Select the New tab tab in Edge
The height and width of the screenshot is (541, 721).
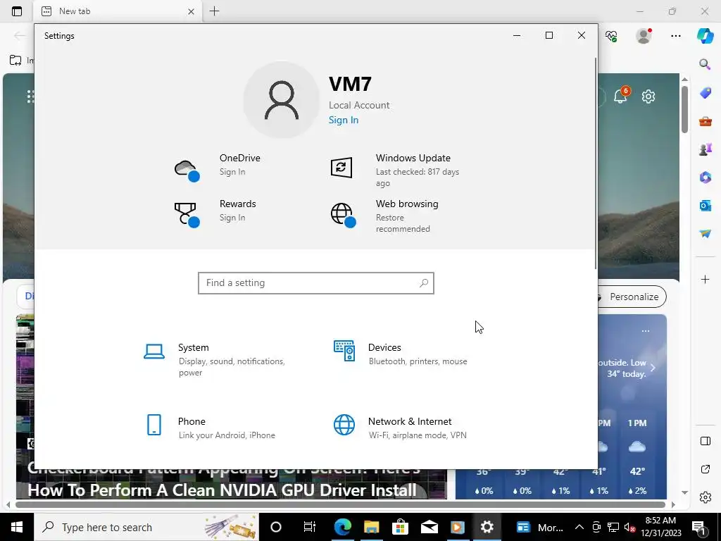[x=118, y=11]
